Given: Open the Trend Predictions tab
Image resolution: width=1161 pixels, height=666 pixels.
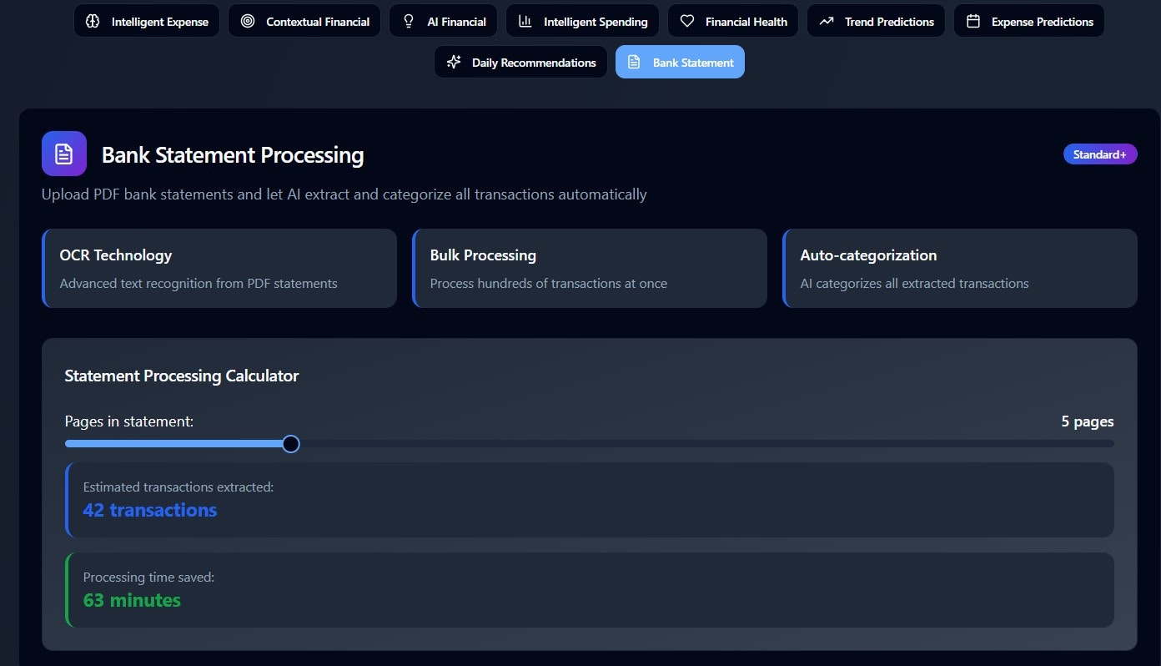Looking at the screenshot, I should pos(876,21).
